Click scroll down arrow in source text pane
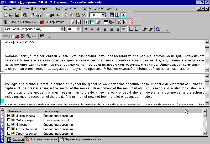This screenshot has width=210, height=144. [x=207, y=70]
